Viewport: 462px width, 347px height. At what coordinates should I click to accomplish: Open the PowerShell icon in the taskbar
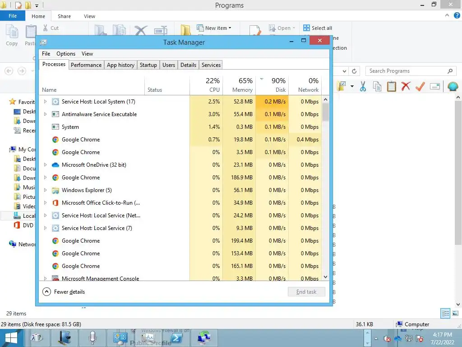pos(177,338)
